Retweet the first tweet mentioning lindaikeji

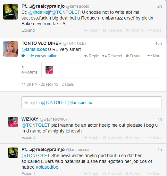112,30
